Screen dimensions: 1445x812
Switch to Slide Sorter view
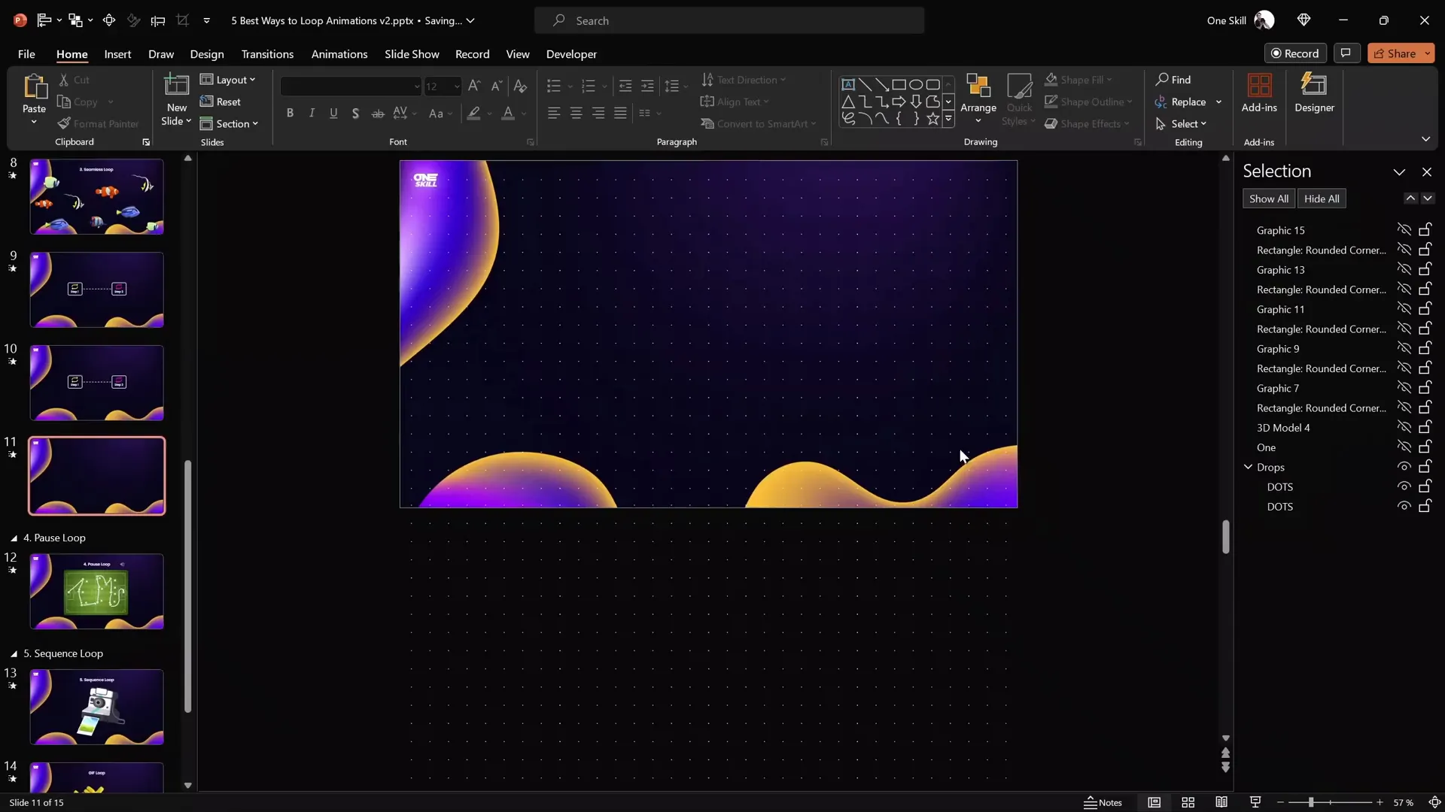pos(1188,802)
